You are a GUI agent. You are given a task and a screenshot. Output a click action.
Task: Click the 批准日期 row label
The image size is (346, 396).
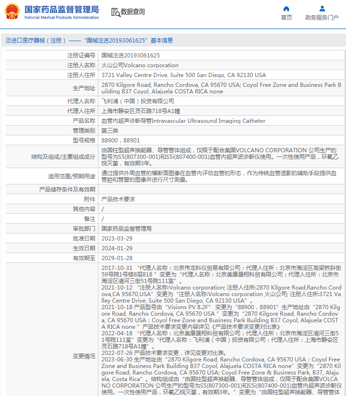(84, 239)
